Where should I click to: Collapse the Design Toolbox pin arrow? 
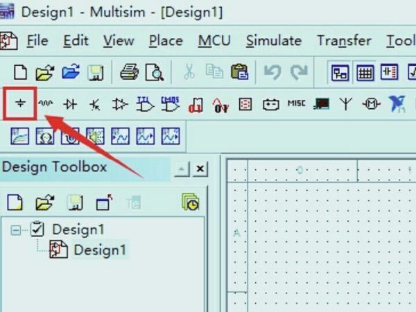point(182,168)
